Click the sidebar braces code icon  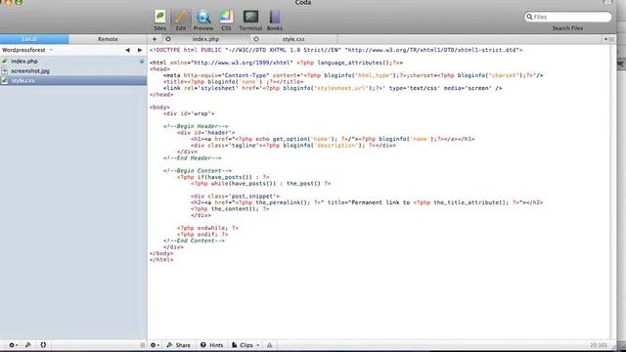(x=43, y=345)
